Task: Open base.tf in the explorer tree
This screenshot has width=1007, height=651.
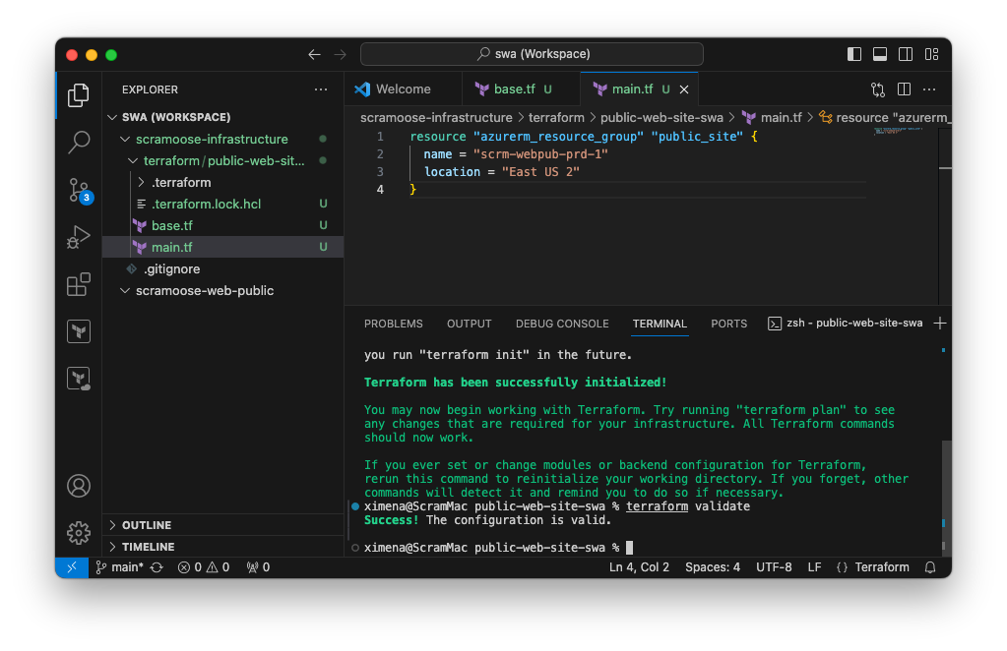Action: click(x=222, y=226)
